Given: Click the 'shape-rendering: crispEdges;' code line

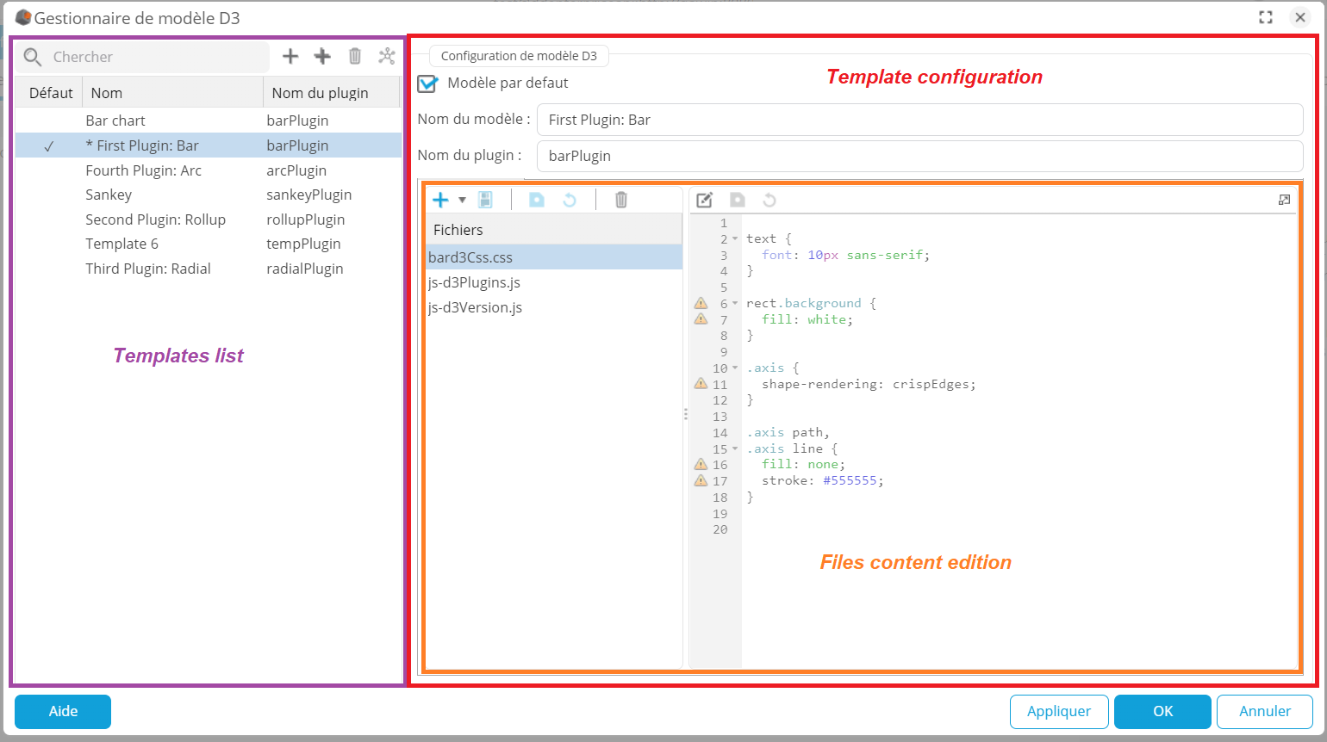Looking at the screenshot, I should pyautogui.click(x=869, y=384).
